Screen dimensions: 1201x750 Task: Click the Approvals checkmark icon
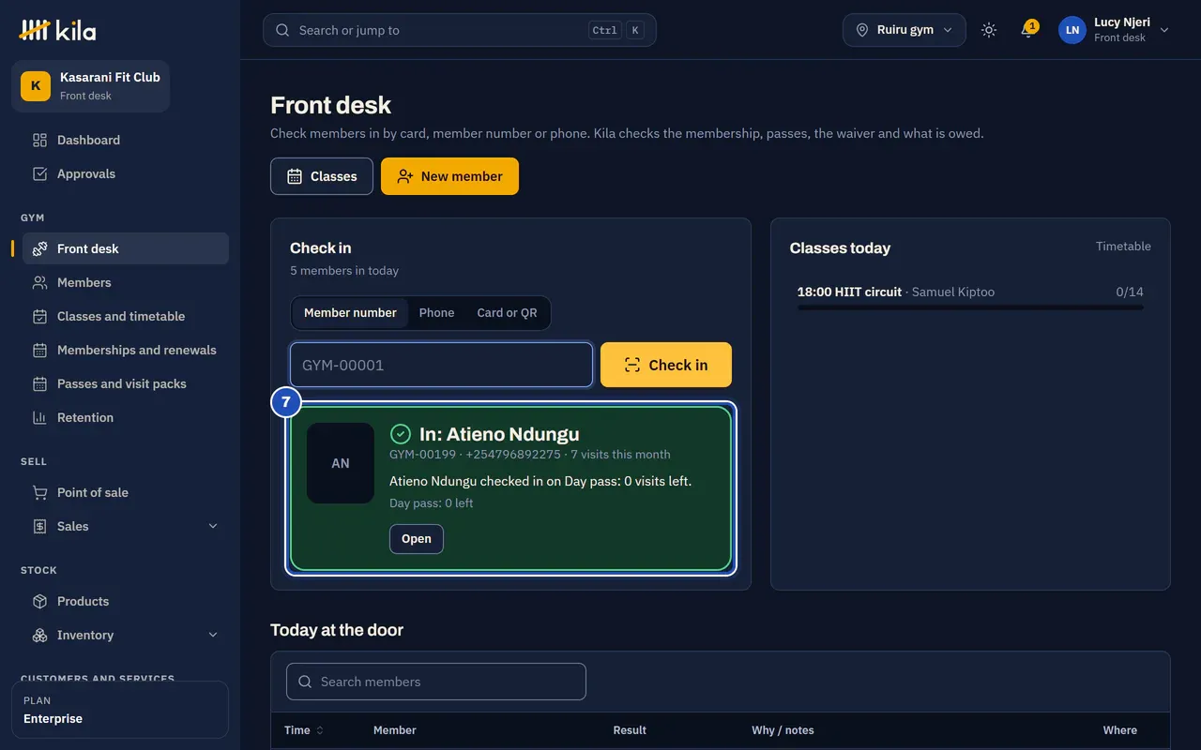click(x=39, y=173)
